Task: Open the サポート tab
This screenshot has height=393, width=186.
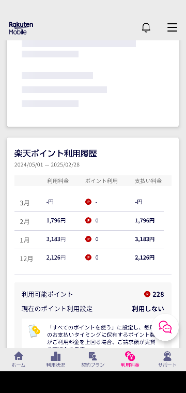Action: [x=167, y=359]
